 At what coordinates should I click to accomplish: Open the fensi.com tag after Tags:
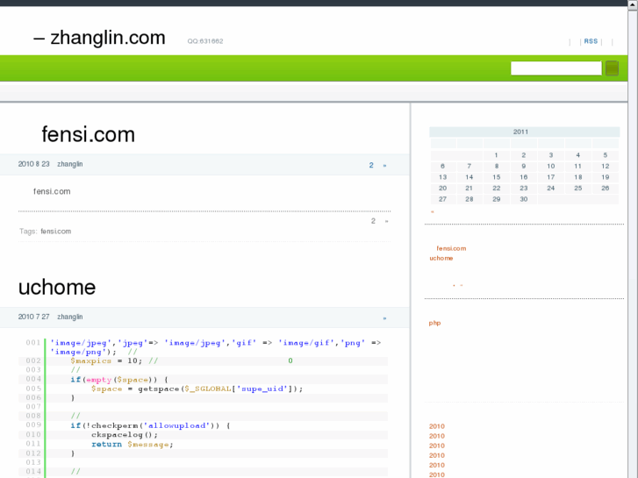[56, 231]
